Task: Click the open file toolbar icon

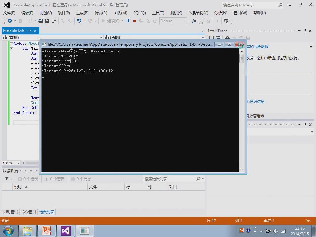Action: click(40, 21)
